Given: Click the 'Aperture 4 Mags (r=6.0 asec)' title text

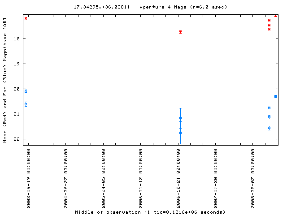Looking at the screenshot, I should click(183, 7).
